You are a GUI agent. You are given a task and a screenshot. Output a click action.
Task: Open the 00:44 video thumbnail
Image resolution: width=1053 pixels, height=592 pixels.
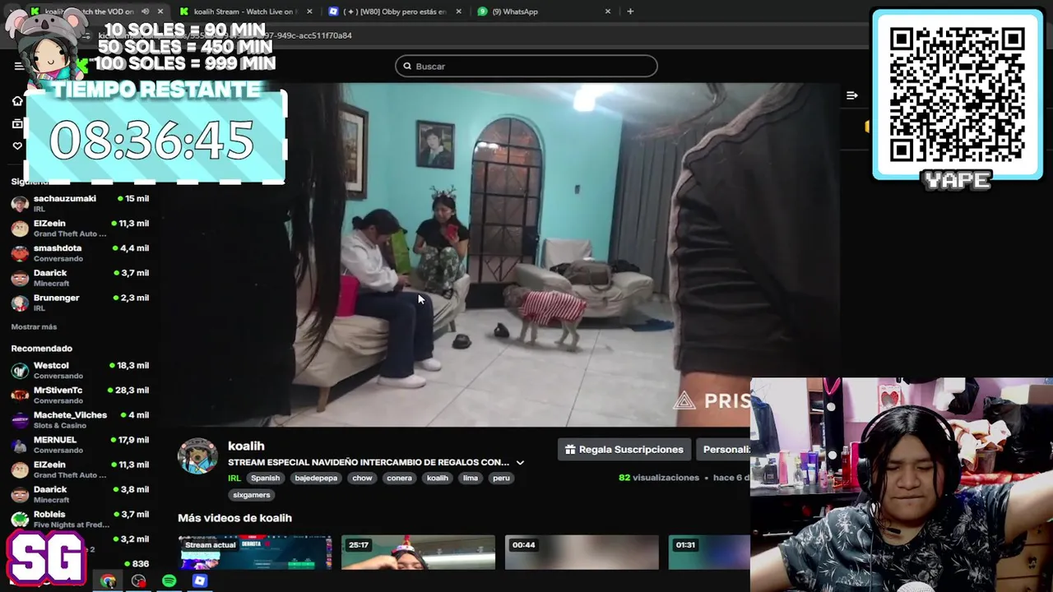point(582,552)
